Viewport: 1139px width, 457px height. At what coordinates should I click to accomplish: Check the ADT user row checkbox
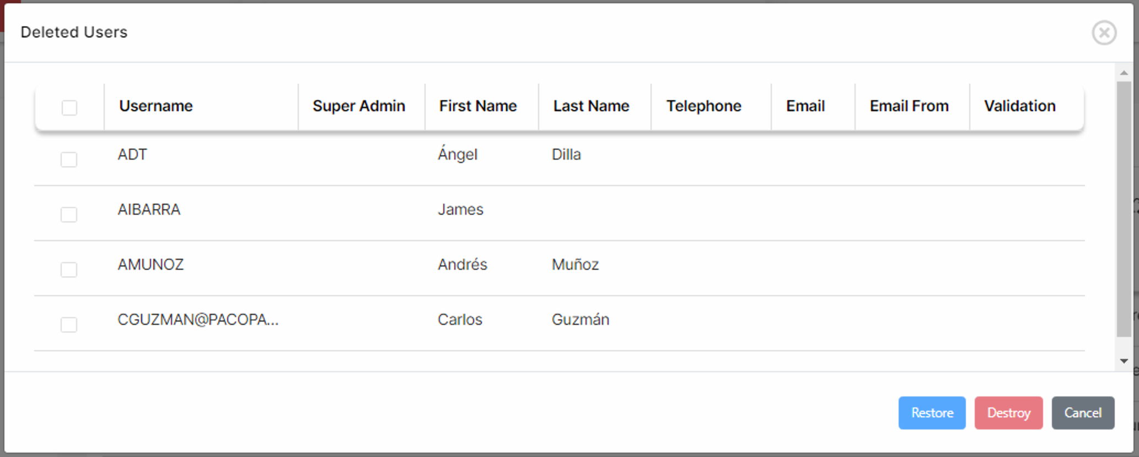[x=69, y=160]
